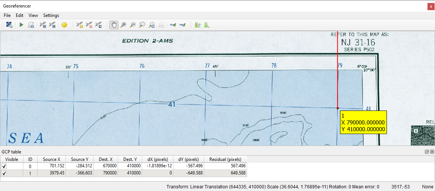The height and width of the screenshot is (191, 435).
Task: Click the Source X column header
Action: point(52,159)
